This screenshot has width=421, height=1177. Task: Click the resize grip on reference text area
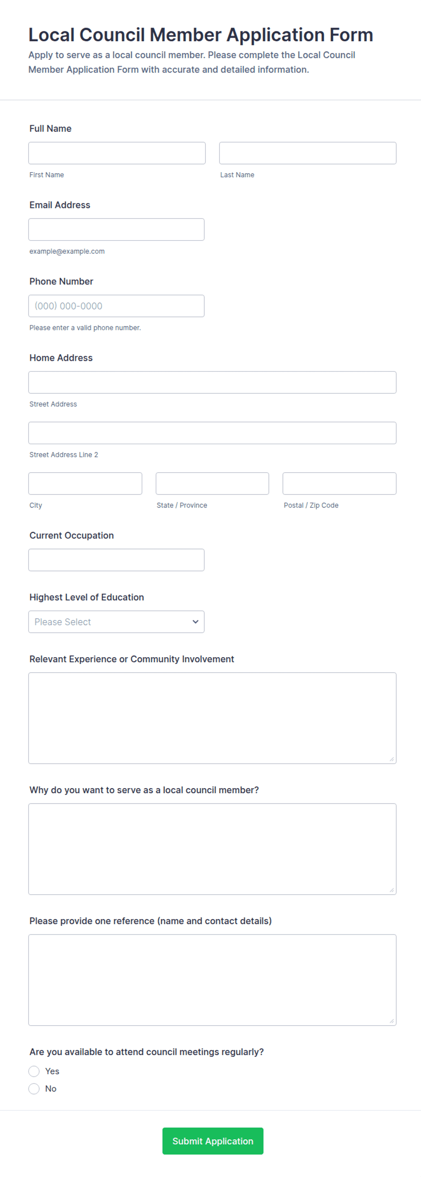pos(392,1021)
